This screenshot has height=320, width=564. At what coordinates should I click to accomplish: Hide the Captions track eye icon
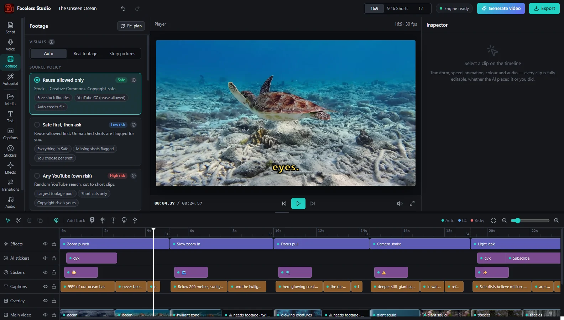click(45, 287)
